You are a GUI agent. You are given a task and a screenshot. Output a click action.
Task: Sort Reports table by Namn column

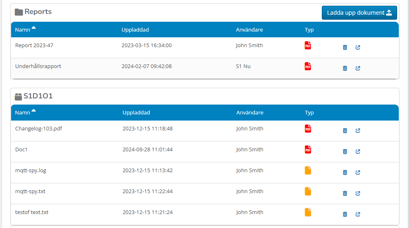(23, 30)
